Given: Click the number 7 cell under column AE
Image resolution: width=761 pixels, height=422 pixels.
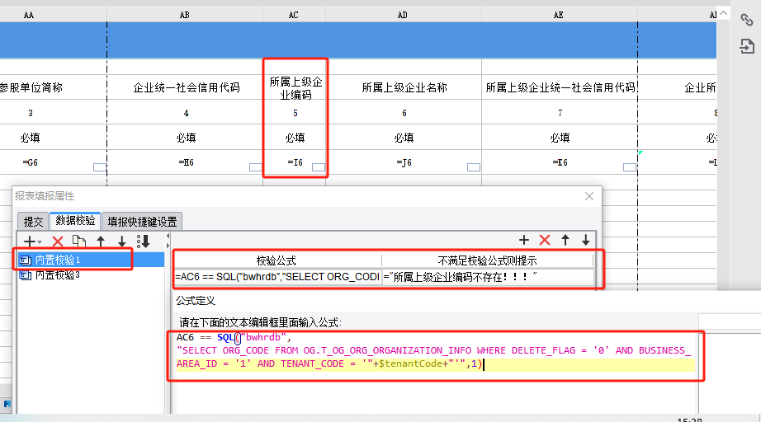Looking at the screenshot, I should coord(560,112).
